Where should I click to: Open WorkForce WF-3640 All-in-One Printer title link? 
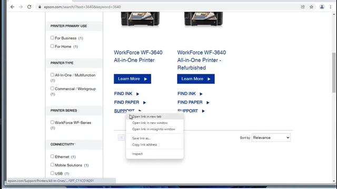138,56
